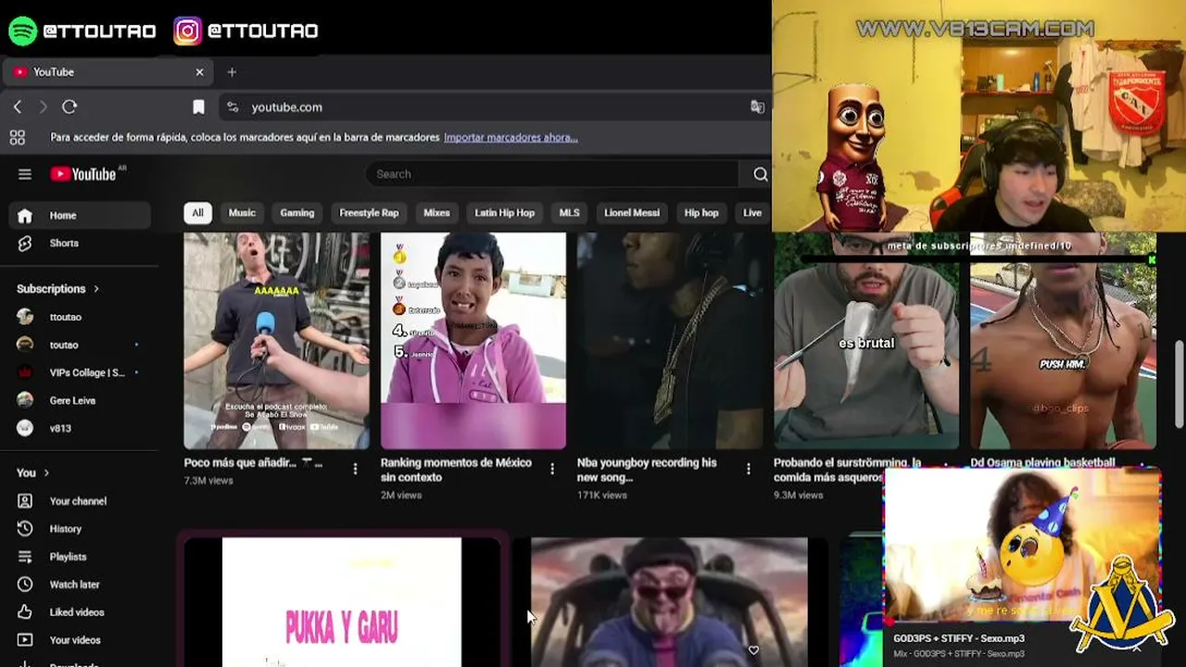Viewport: 1186px width, 667px height.
Task: Click the page vertical scrollbar thumb
Action: (1179, 384)
